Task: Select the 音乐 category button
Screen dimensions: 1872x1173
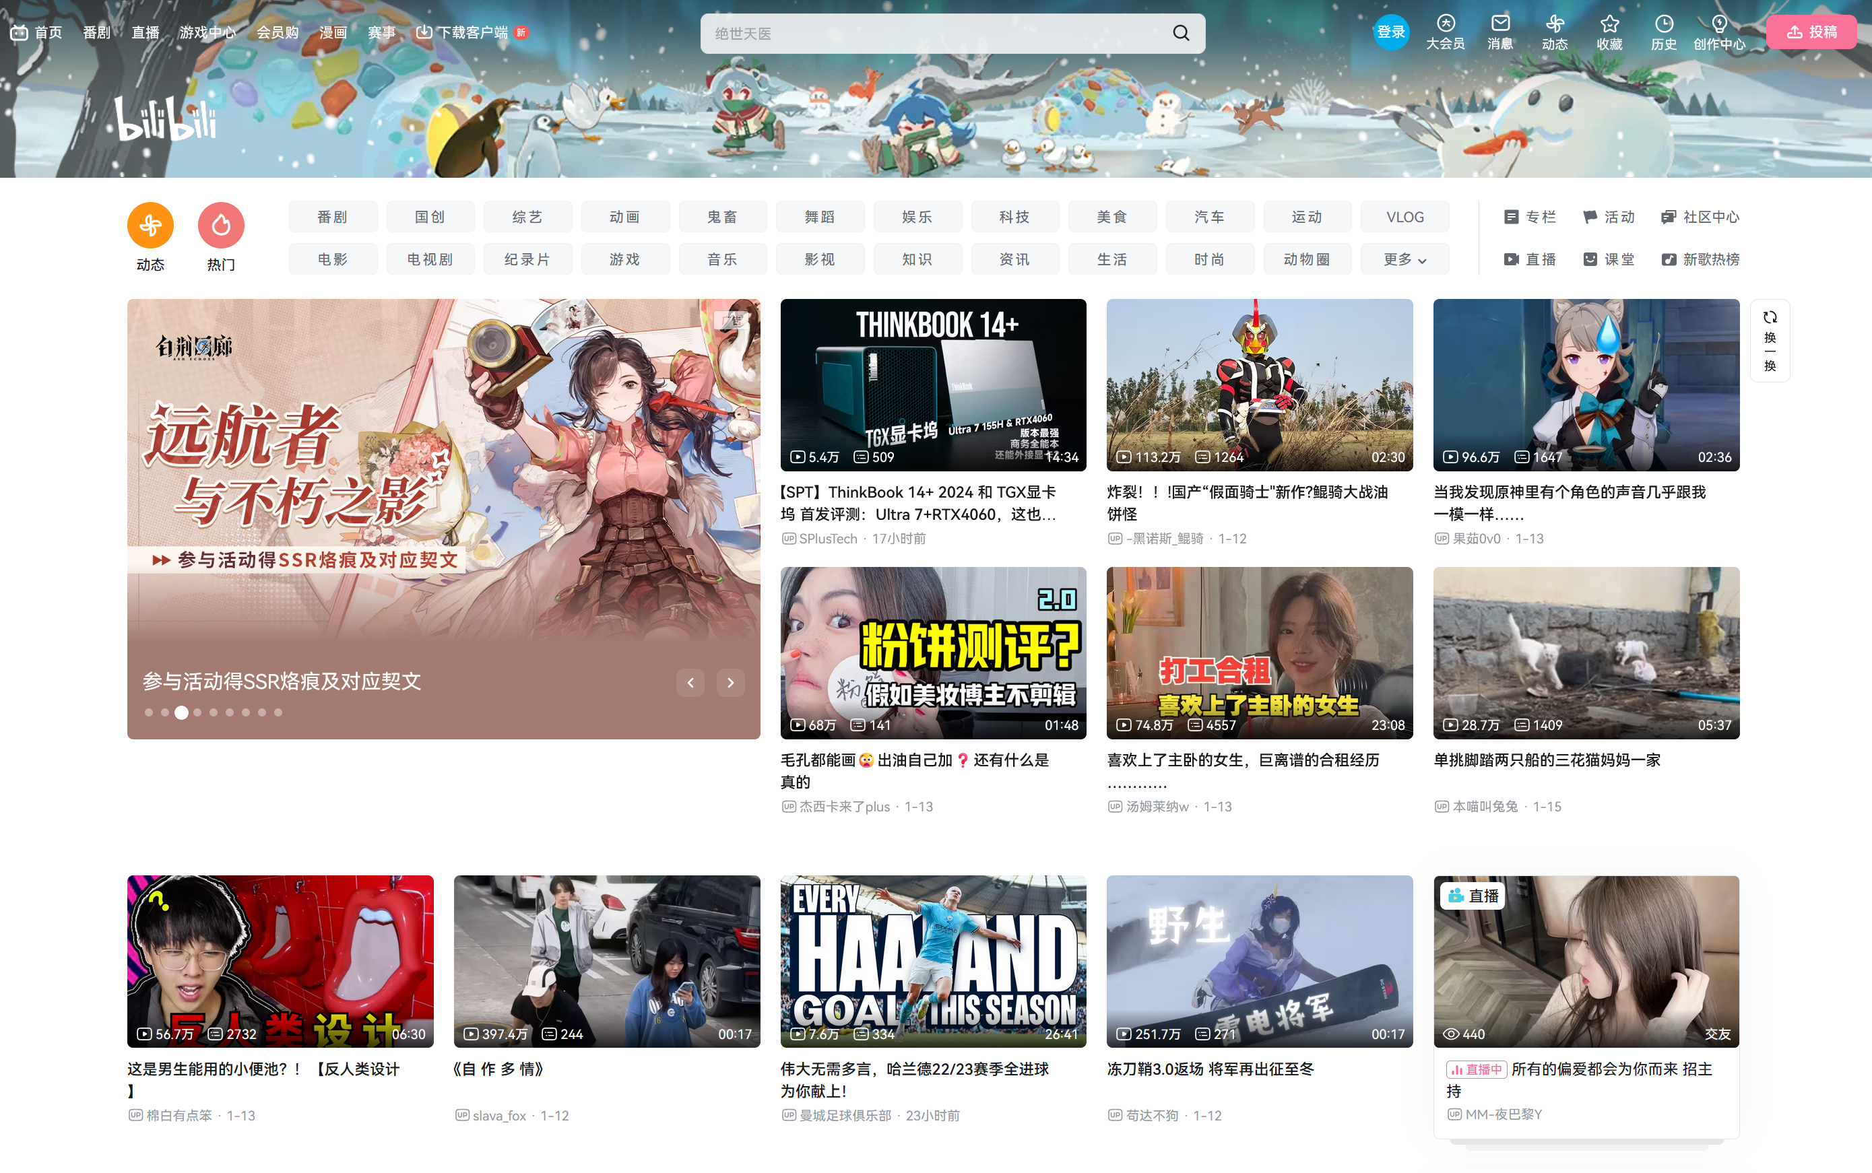Action: click(723, 259)
